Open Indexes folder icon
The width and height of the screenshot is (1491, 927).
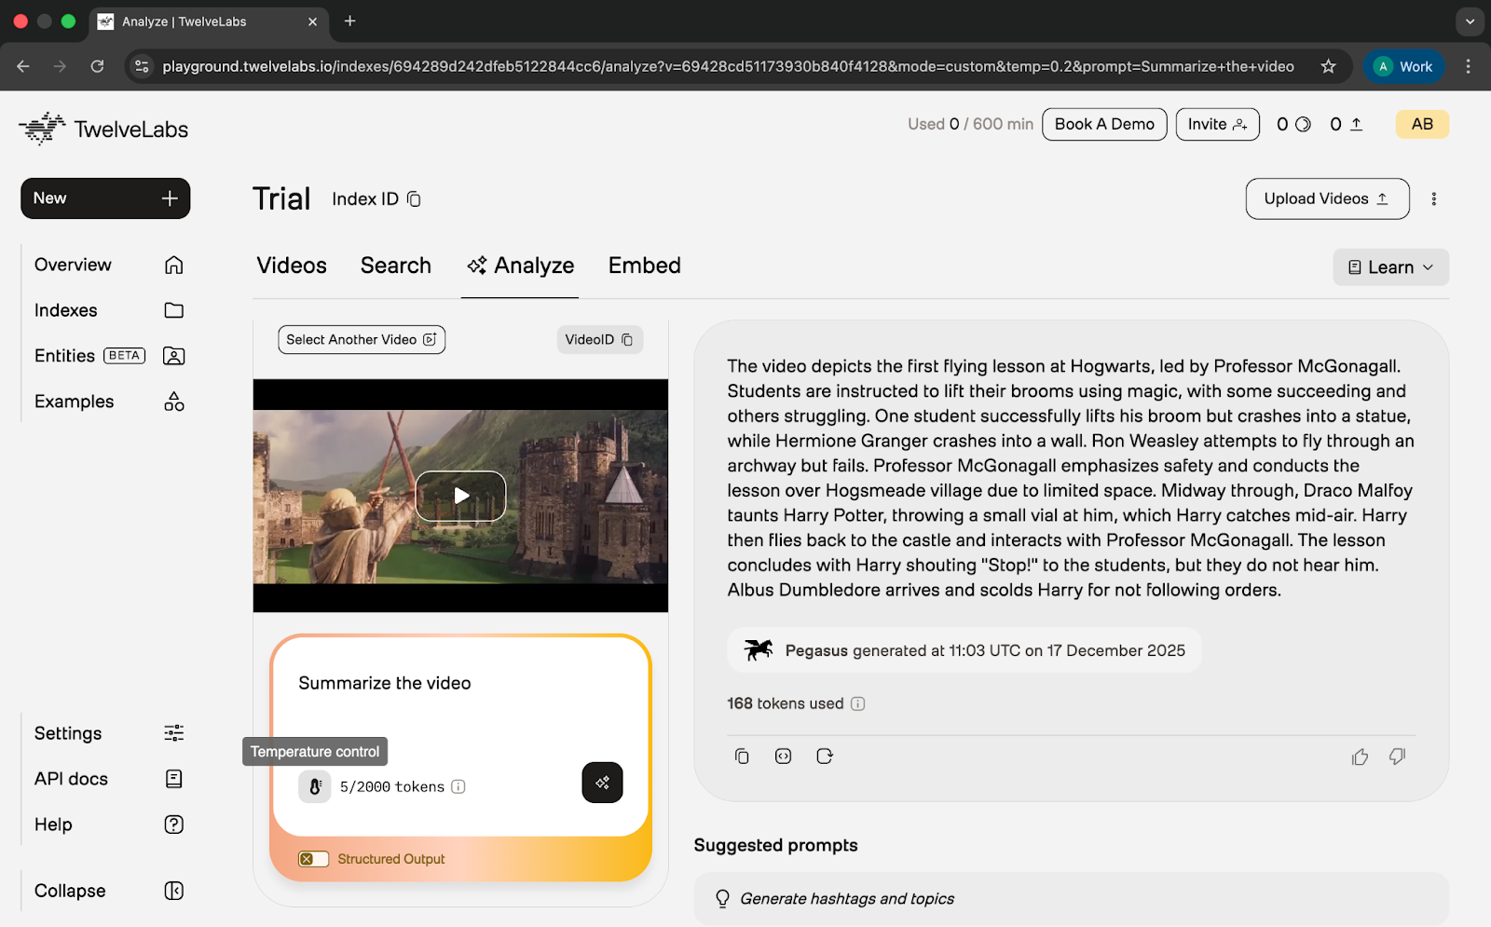[173, 310]
